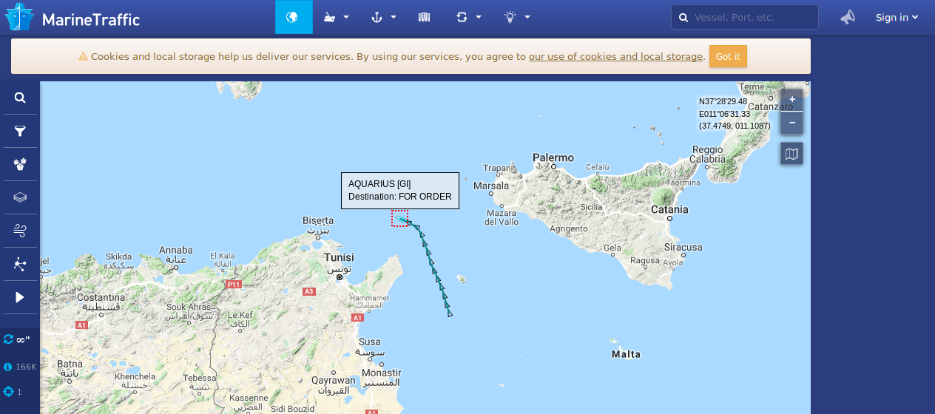Screen dimensions: 935x414
Task: Select the route/voyage planner node icon
Action: tap(20, 264)
